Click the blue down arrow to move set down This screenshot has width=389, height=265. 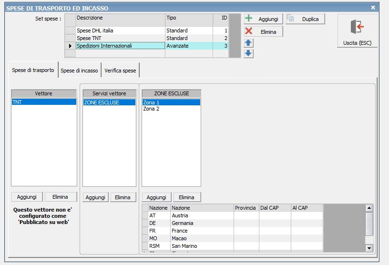point(248,53)
